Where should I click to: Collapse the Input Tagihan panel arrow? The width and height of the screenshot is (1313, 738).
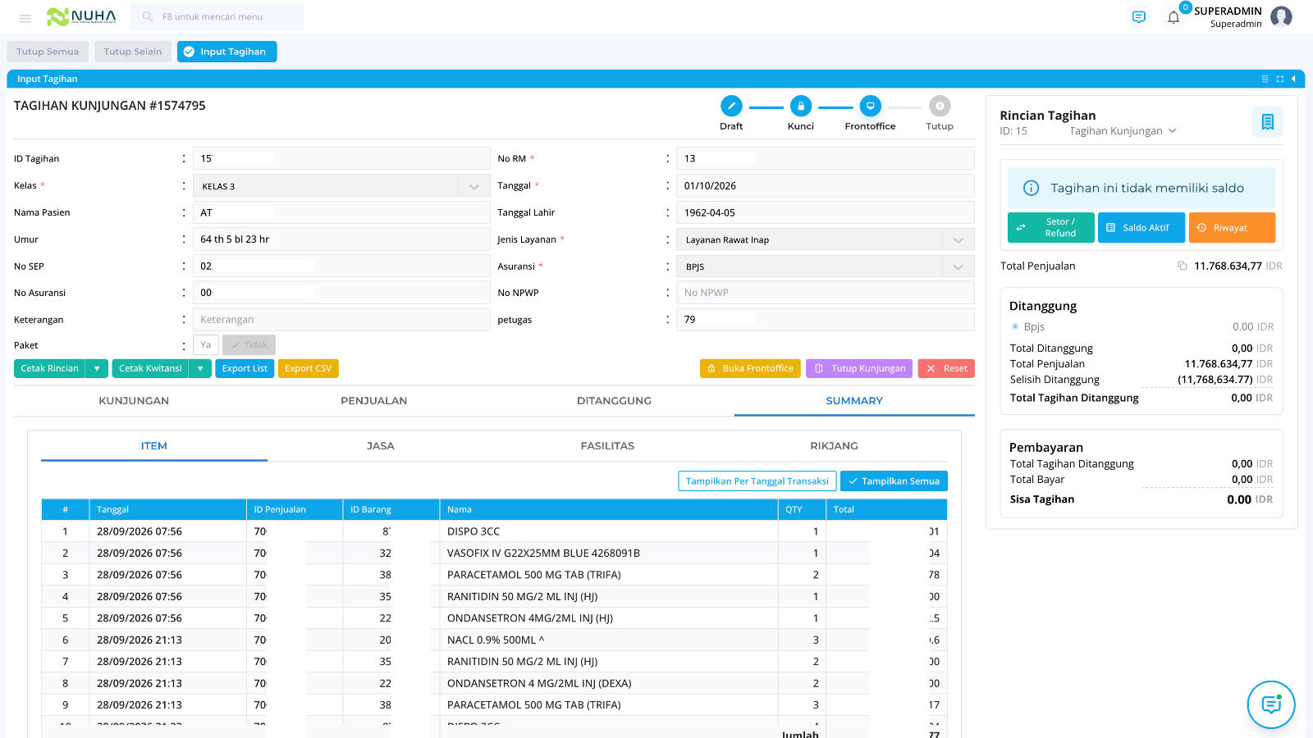click(1293, 79)
